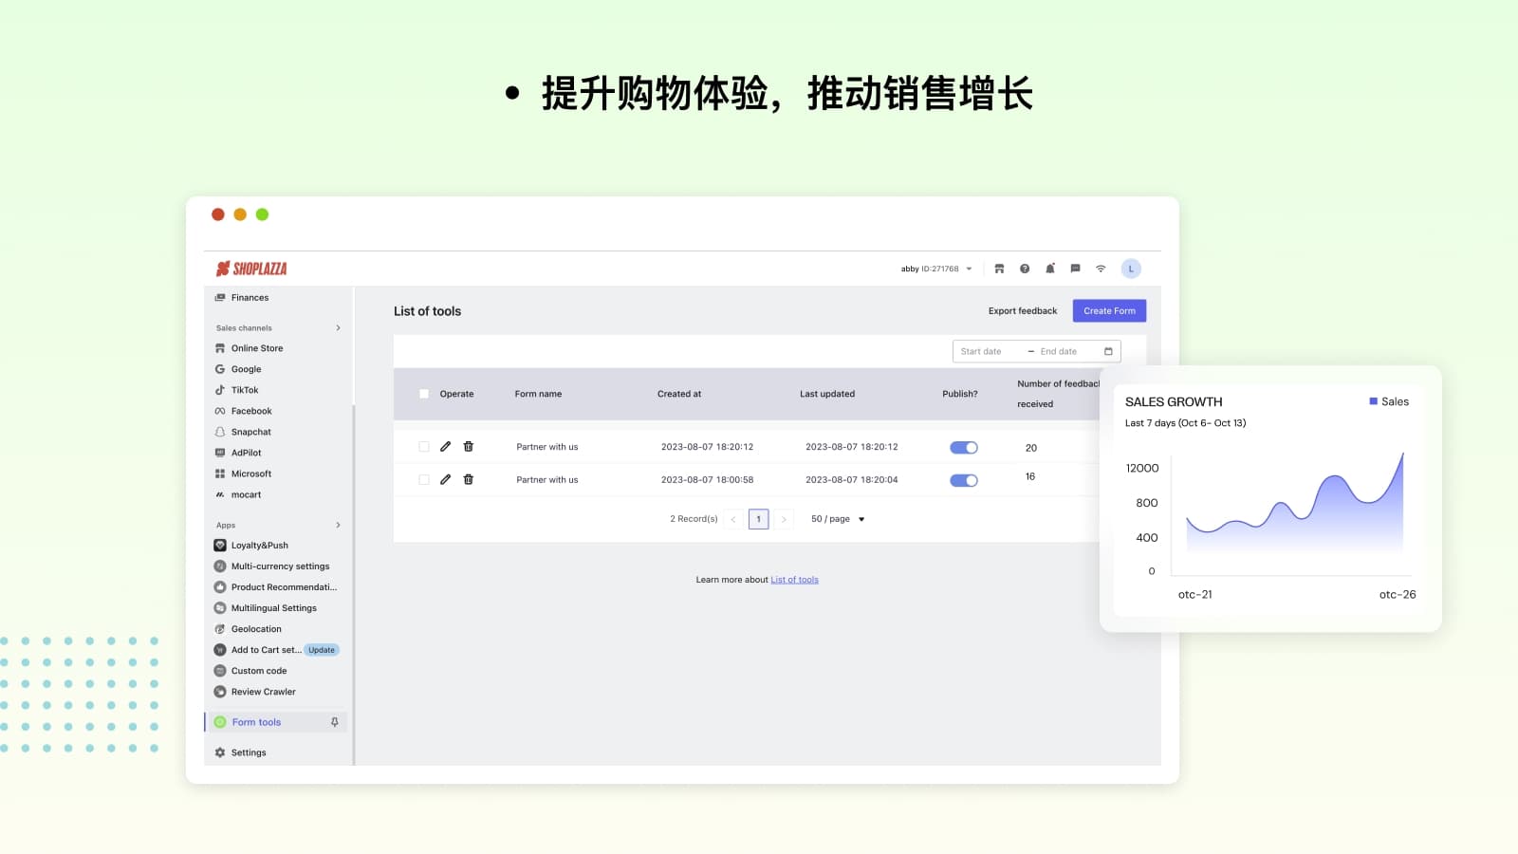
Task: Tick the checkbox for the 18:00:58 form
Action: [424, 479]
